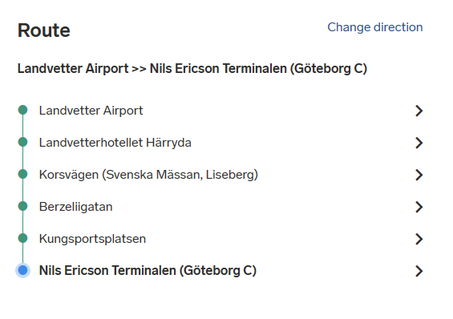Click chevron beside Korsvägen (Svenska Mässan, Liseberg)
Screen dimensions: 453x319
click(x=419, y=175)
